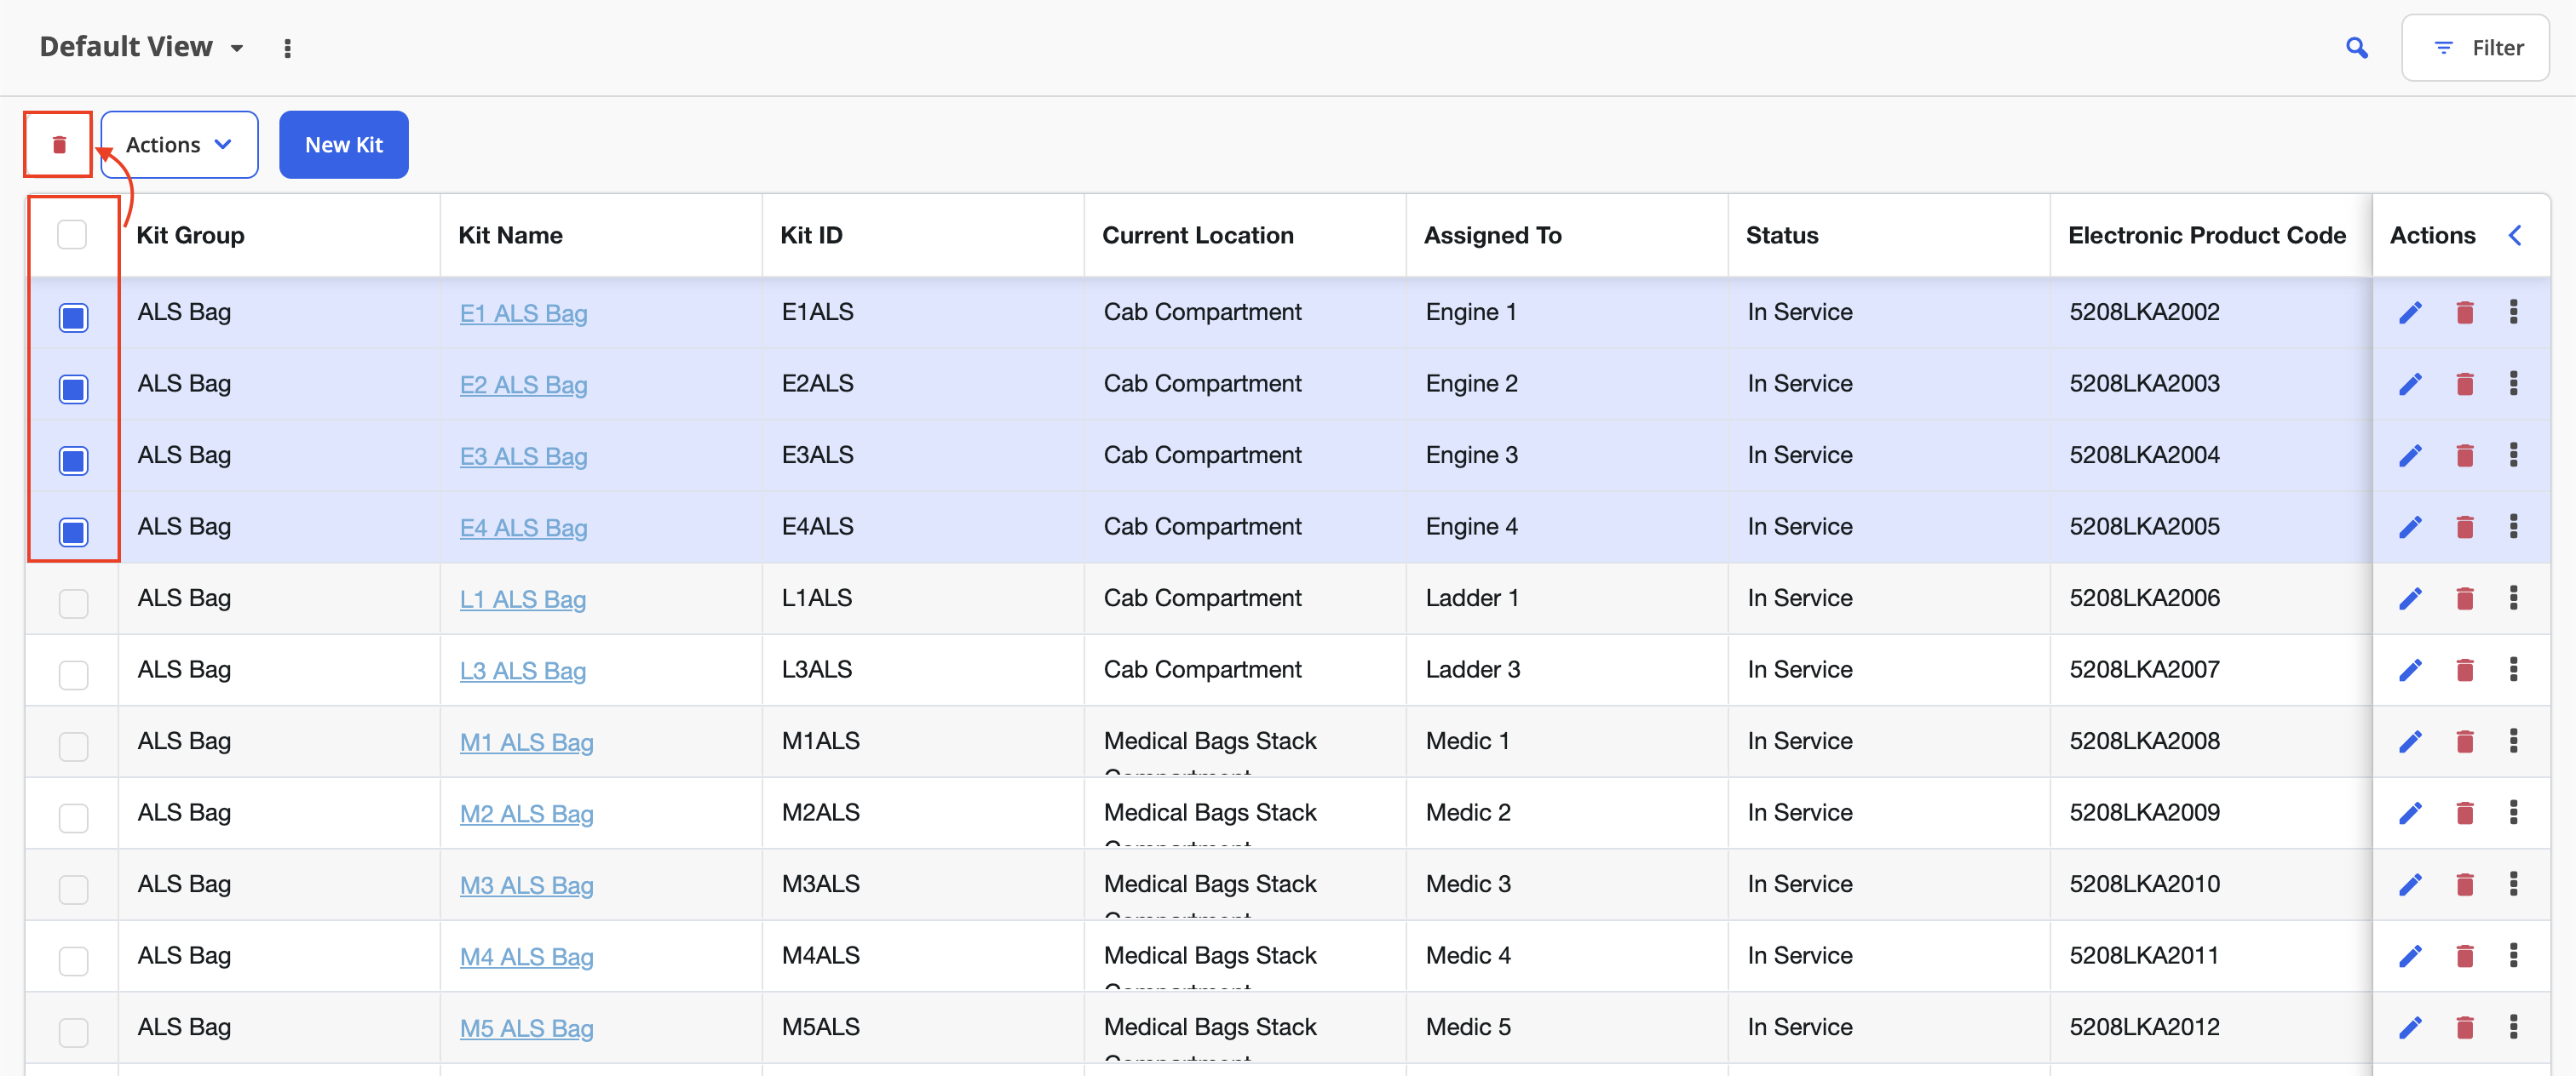Click product code 5208LKA2006
Viewport: 2576px width, 1076px height.
click(x=2144, y=598)
